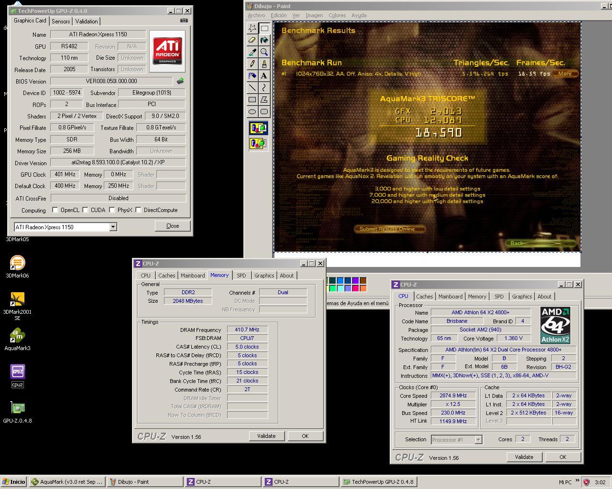Select the straight Line tool
612x489 pixels.
point(252,88)
